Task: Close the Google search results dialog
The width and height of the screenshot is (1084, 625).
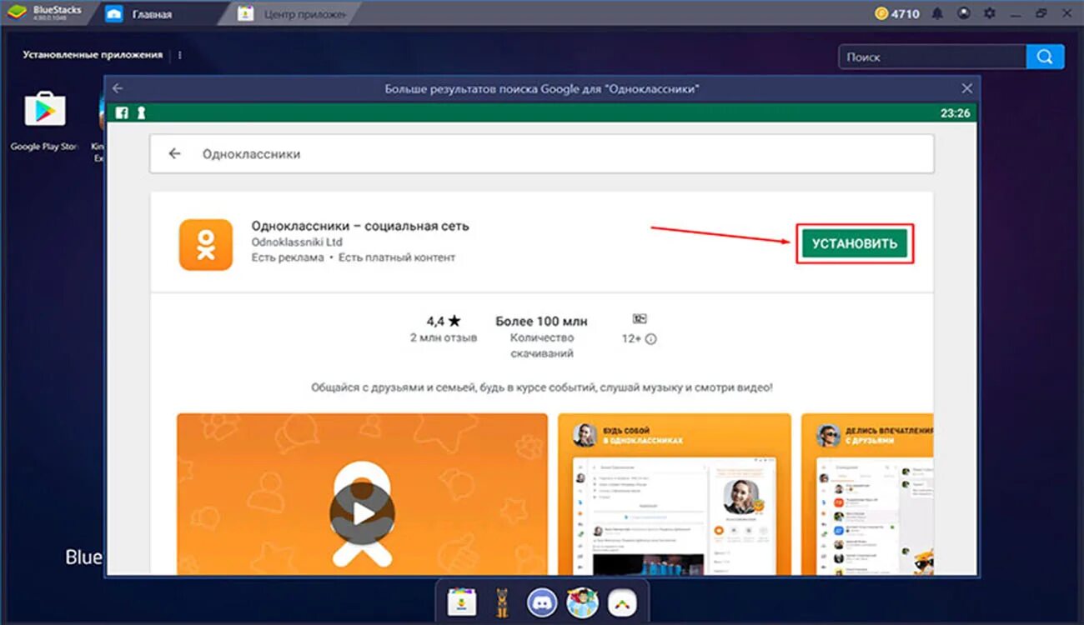Action: tap(966, 88)
